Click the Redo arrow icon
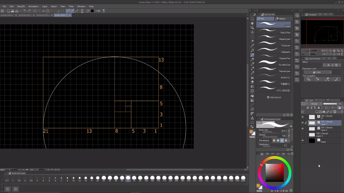The width and height of the screenshot is (344, 193). click(x=30, y=11)
